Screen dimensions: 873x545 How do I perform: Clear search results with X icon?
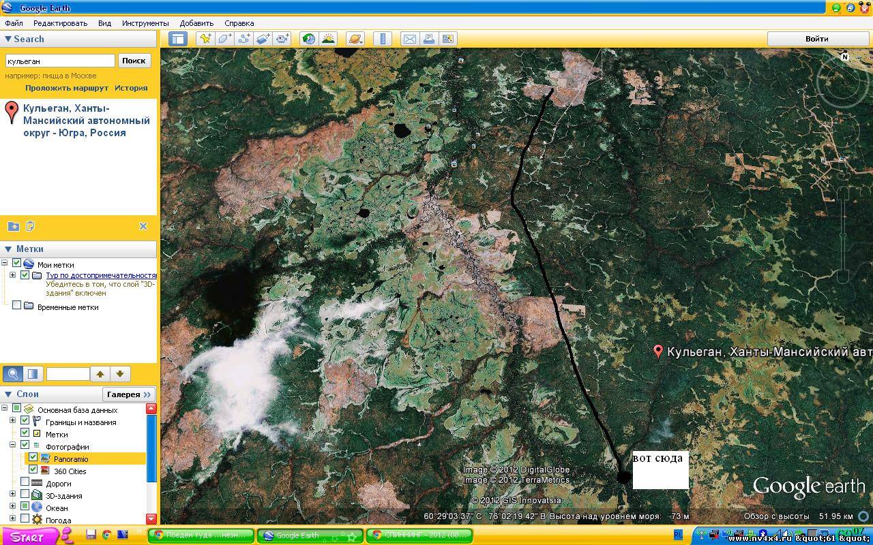pos(143,226)
